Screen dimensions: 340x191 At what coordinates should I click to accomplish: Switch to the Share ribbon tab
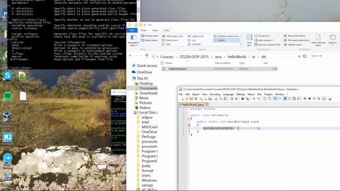click(155, 30)
